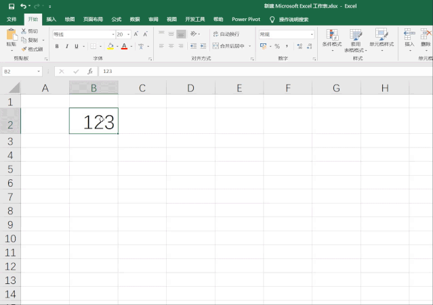This screenshot has width=433, height=305.
Task: Click the Increase Font Size icon
Action: pyautogui.click(x=136, y=34)
